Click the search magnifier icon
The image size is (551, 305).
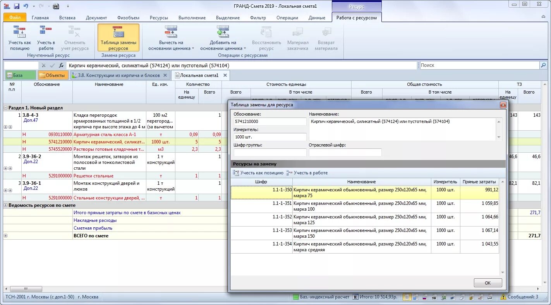pos(544,65)
